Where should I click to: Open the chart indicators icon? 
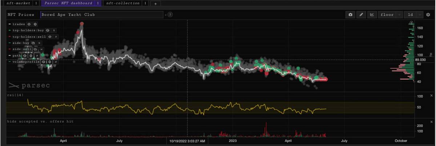pyautogui.click(x=372, y=15)
